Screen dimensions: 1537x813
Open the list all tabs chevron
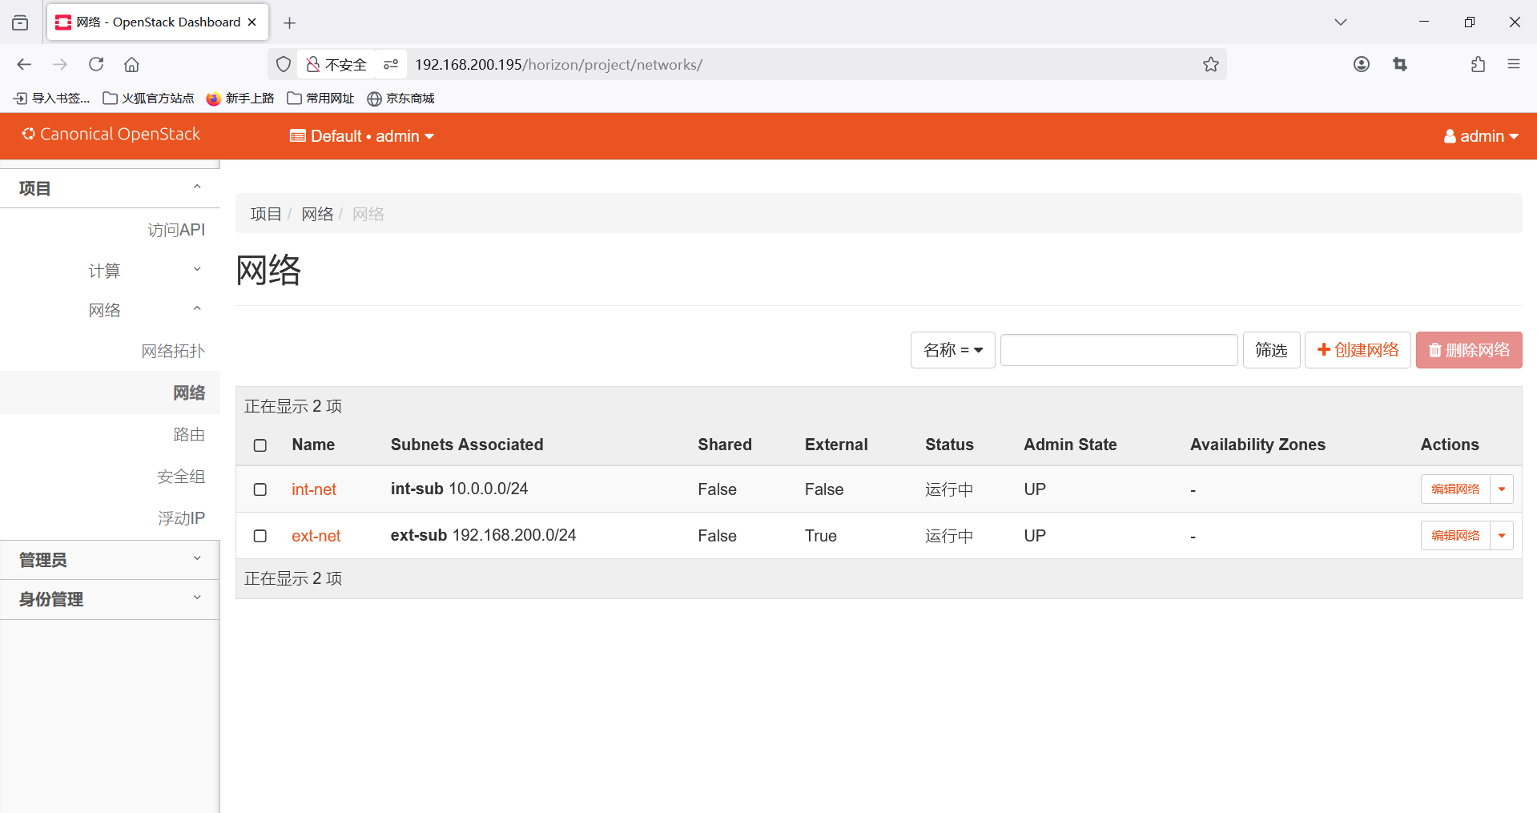pyautogui.click(x=1341, y=22)
